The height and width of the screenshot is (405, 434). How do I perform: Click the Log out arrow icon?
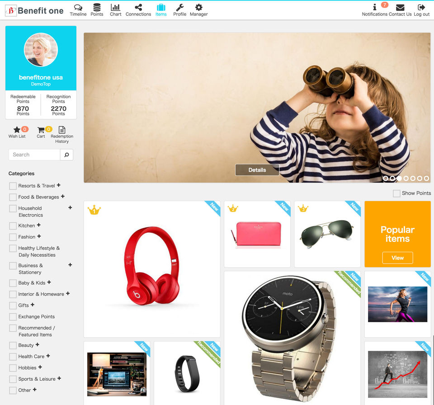(x=421, y=7)
